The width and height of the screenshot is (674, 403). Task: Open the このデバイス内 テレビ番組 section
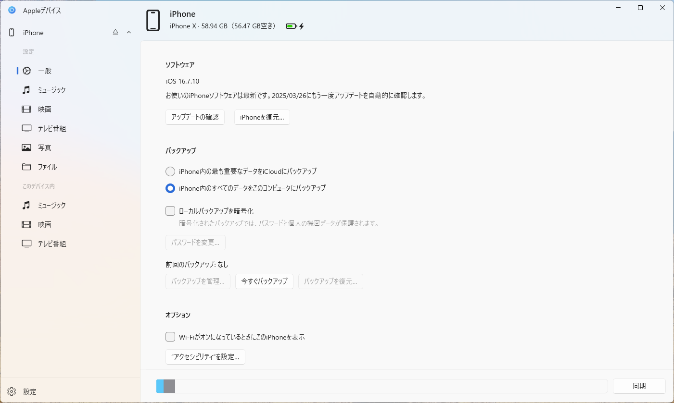(26, 244)
